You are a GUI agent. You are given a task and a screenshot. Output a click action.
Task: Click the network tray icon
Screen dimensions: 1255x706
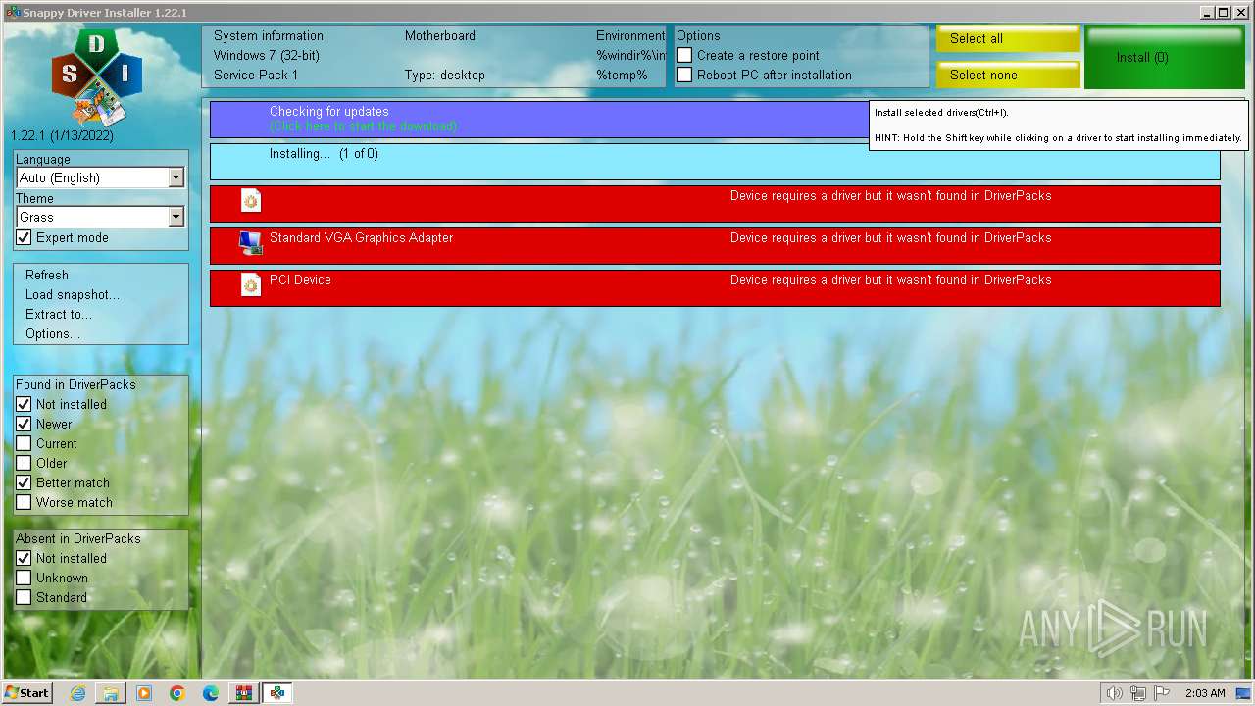1138,693
